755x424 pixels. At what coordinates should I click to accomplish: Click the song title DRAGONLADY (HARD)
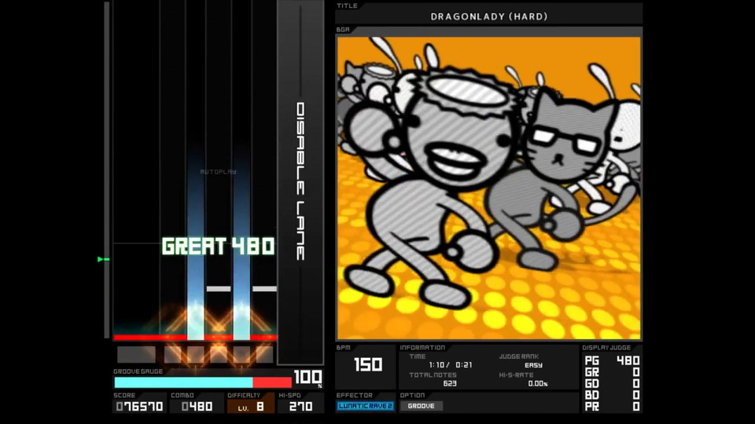click(x=488, y=16)
